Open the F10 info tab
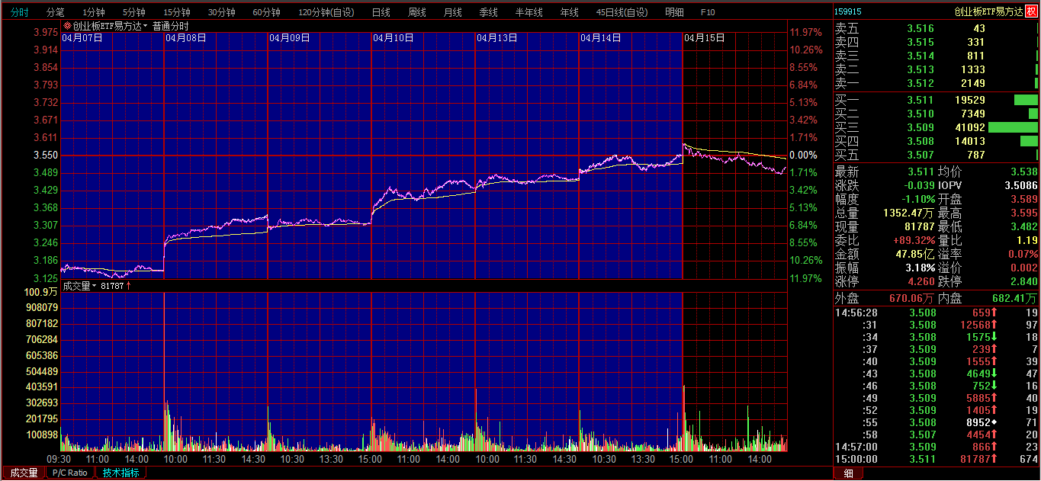The width and height of the screenshot is (1041, 481). point(708,12)
